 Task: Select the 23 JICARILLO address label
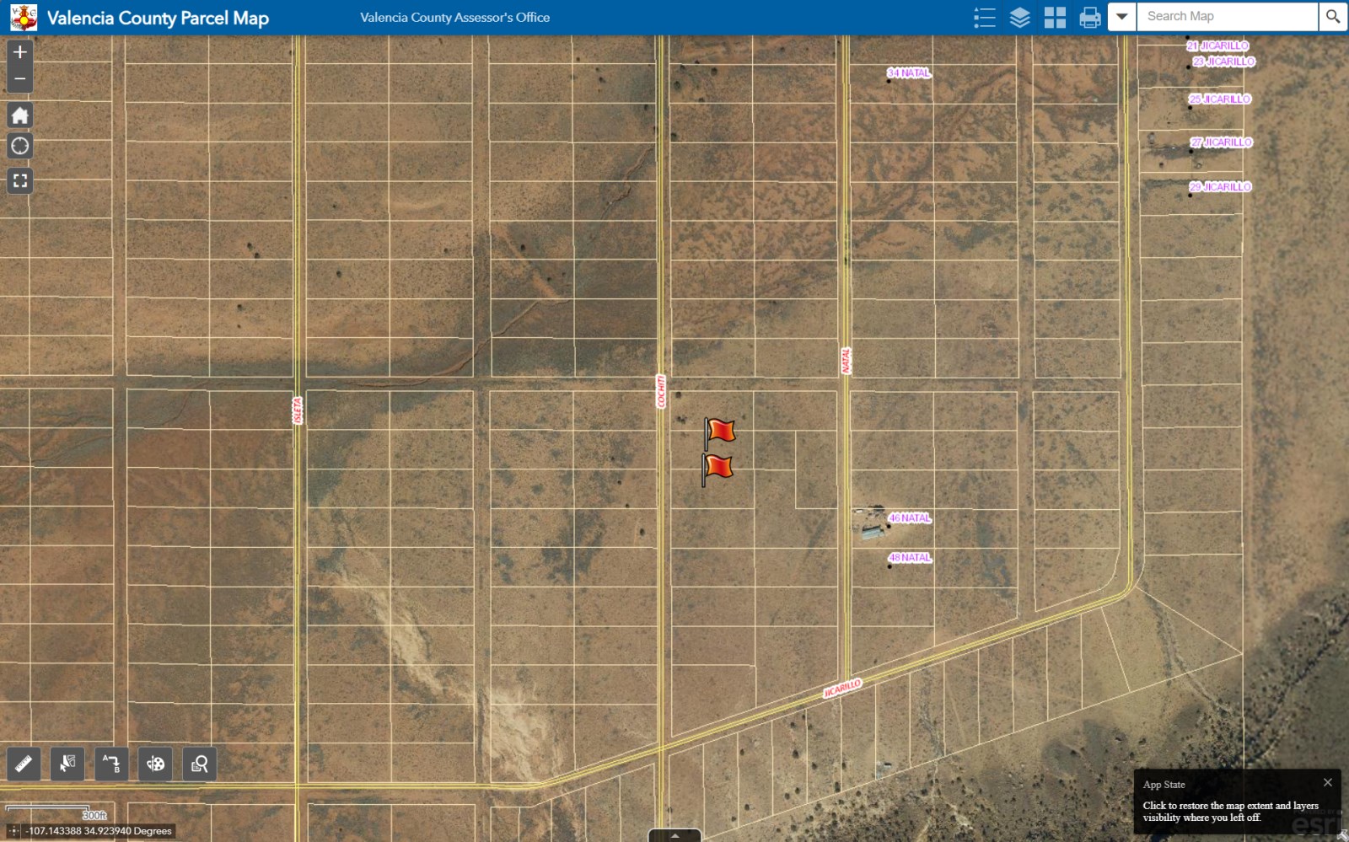[x=1224, y=62]
